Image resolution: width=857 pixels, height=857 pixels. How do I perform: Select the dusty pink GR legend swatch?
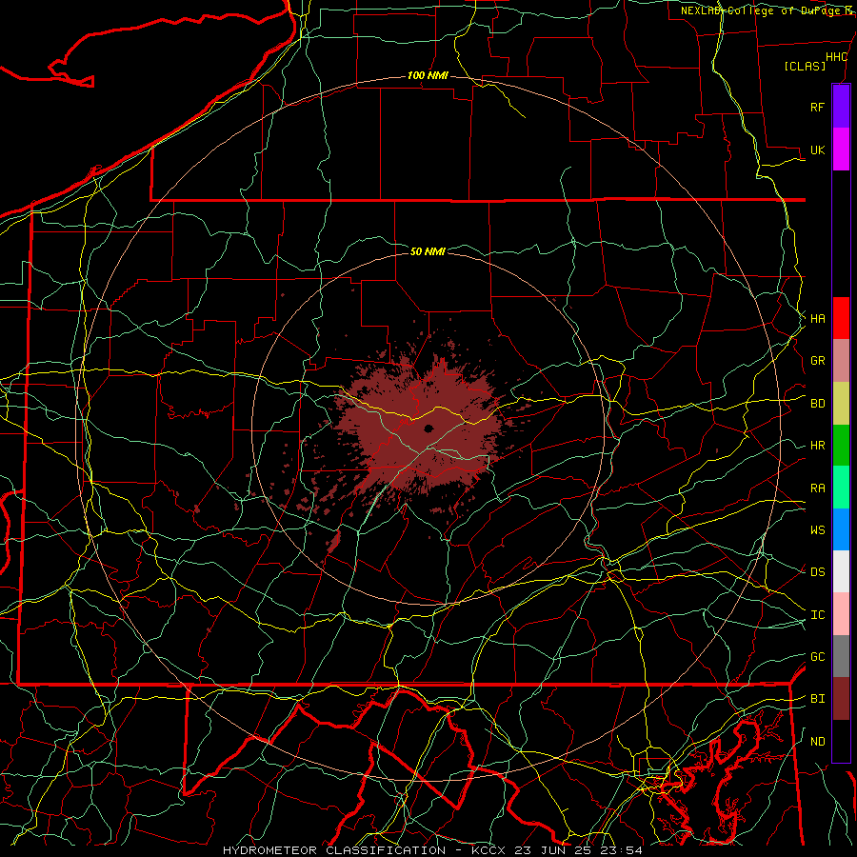pos(841,361)
